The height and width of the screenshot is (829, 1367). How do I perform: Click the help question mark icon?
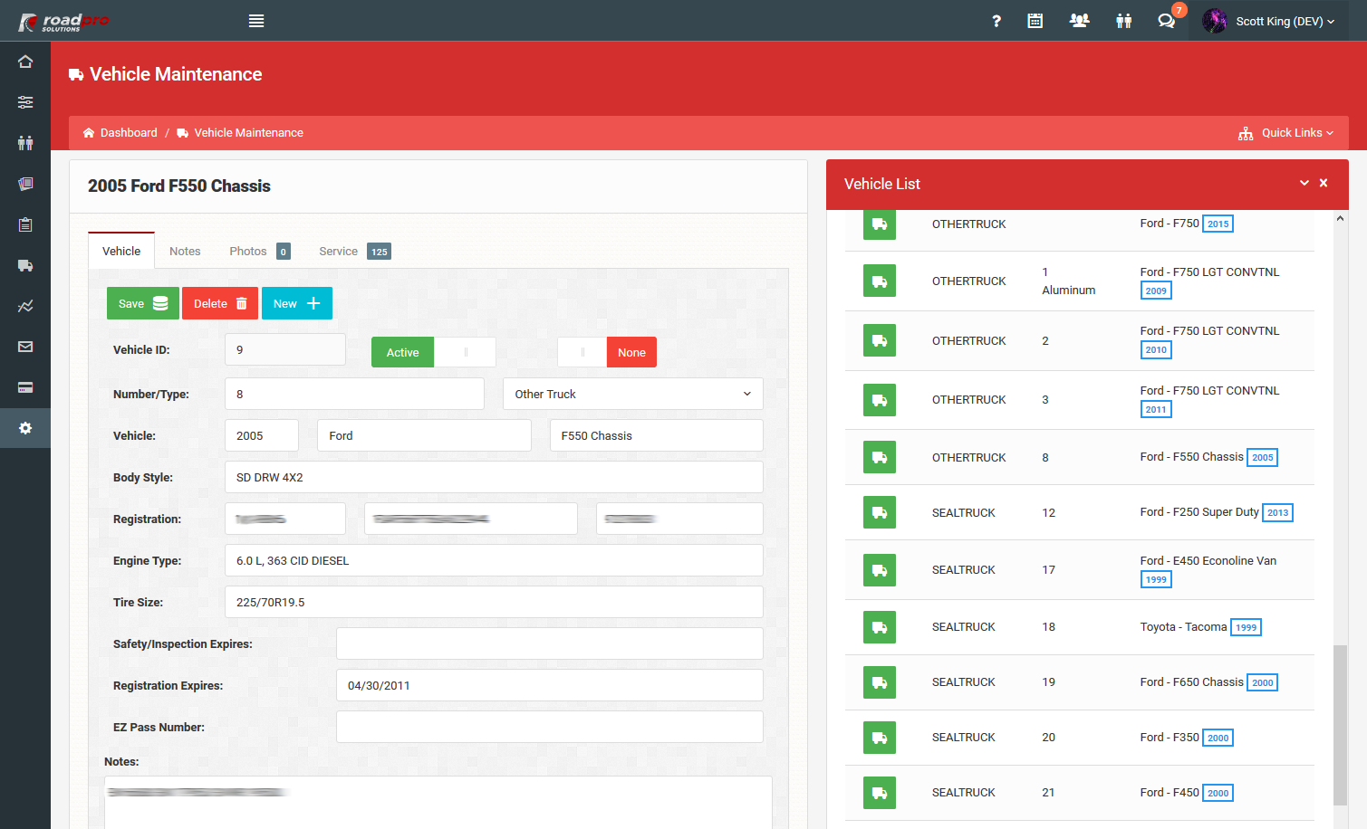[996, 21]
